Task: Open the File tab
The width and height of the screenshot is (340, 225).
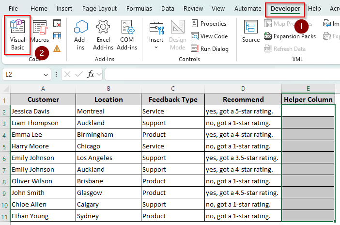Action: point(13,8)
